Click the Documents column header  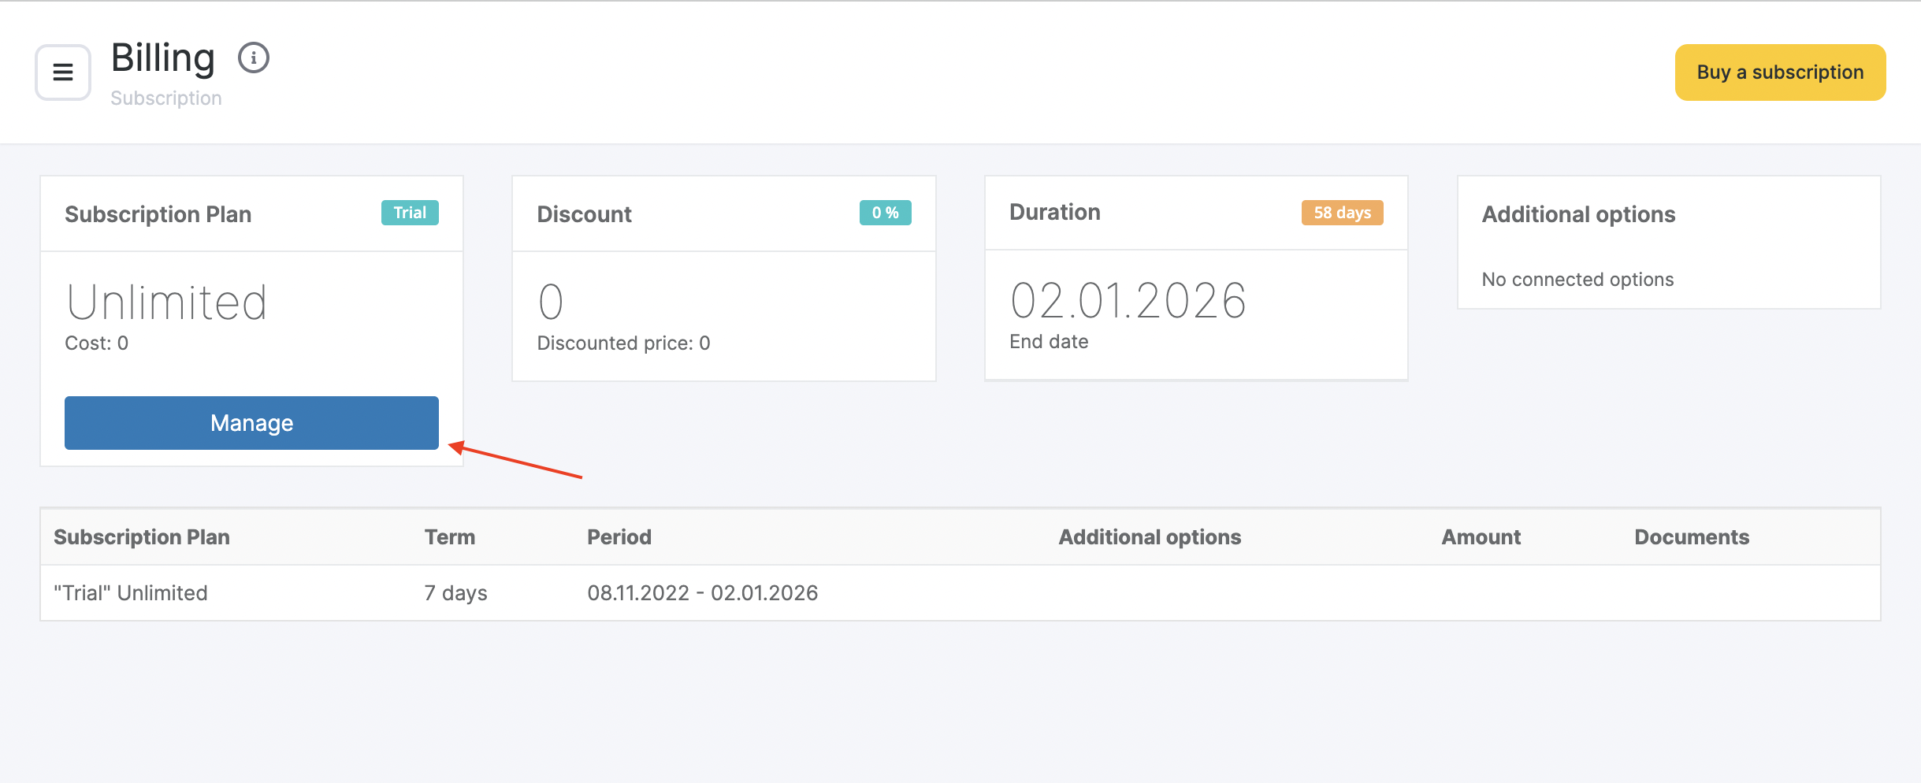[1691, 537]
